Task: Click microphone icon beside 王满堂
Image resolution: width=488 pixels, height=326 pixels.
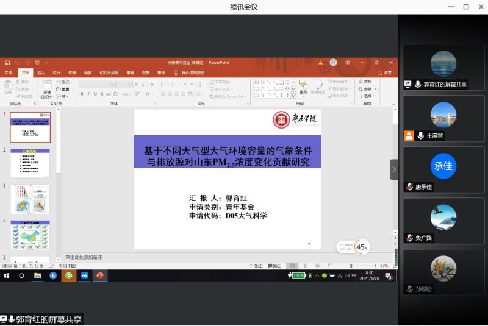Action: pyautogui.click(x=420, y=136)
